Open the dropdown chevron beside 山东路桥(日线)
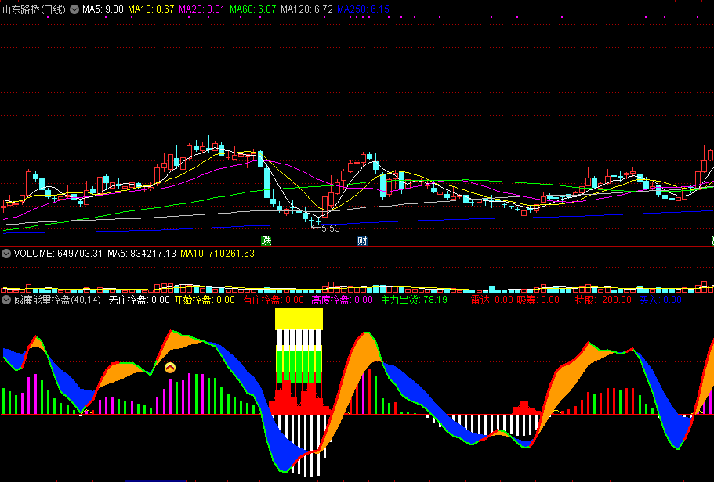The image size is (714, 482). [74, 9]
